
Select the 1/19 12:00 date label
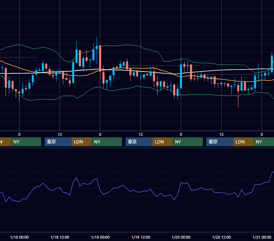(141, 237)
